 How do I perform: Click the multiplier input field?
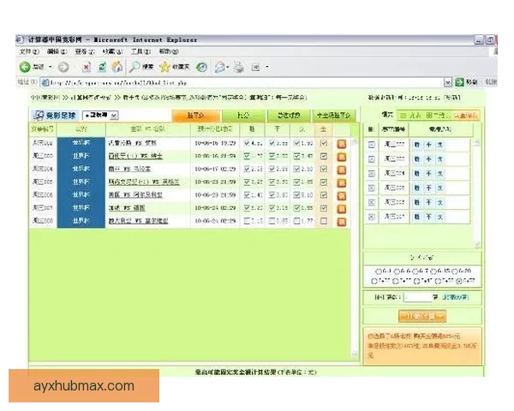pyautogui.click(x=418, y=297)
